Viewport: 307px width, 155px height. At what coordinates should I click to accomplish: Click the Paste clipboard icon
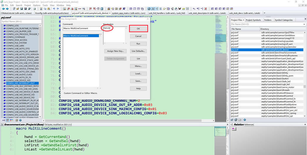[49, 9]
